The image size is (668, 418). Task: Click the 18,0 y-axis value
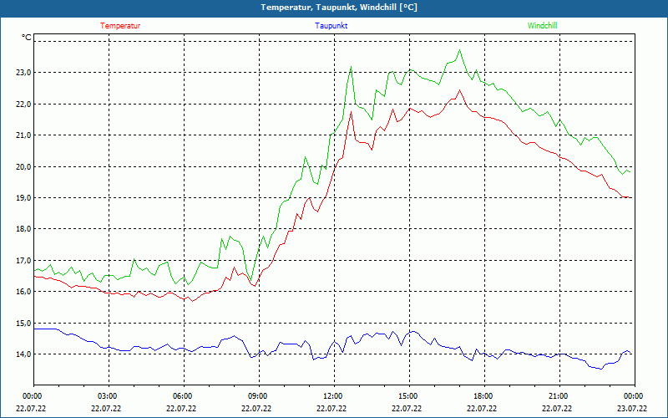tap(23, 229)
